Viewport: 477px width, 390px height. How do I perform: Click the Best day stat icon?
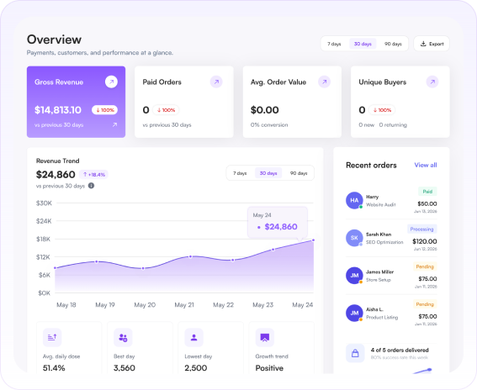123,337
